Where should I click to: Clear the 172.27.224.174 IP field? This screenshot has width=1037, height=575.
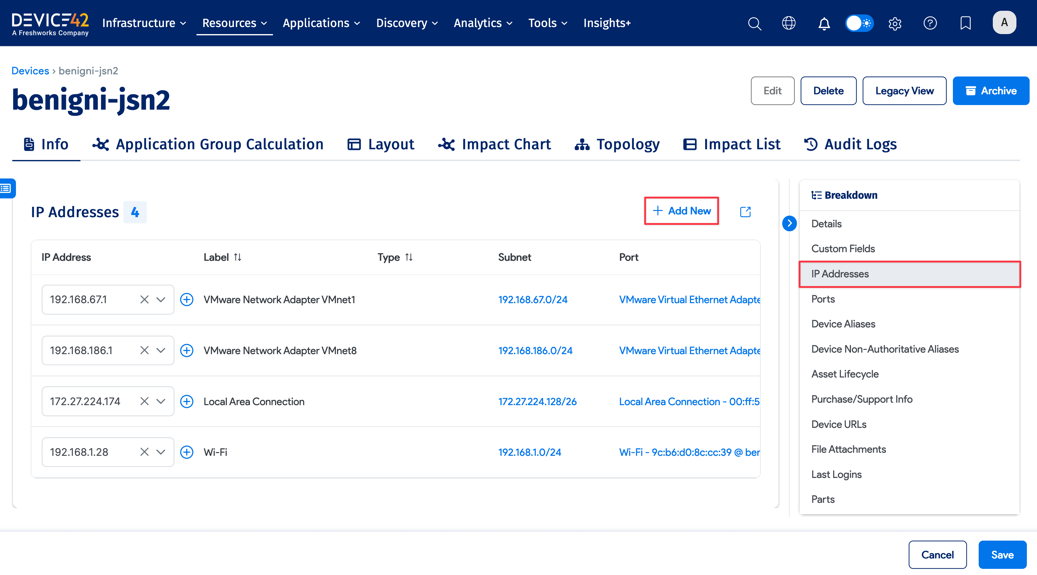tap(144, 401)
